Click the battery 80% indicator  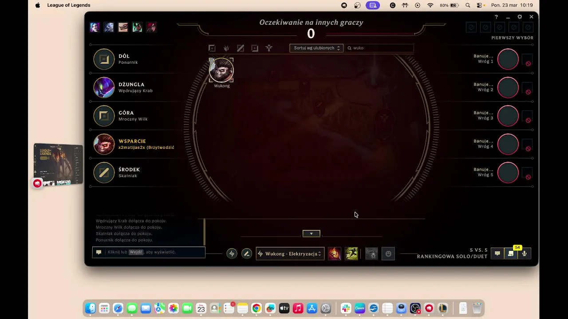pyautogui.click(x=449, y=5)
